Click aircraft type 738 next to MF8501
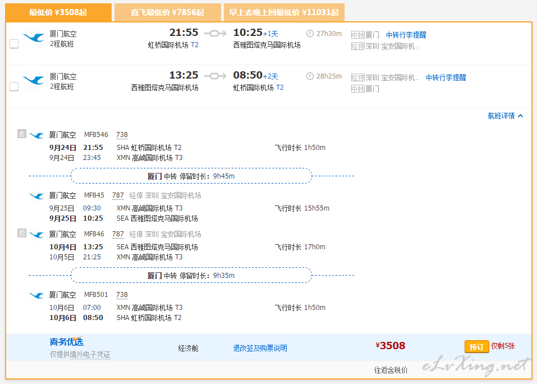This screenshot has height=384, width=537. (122, 295)
